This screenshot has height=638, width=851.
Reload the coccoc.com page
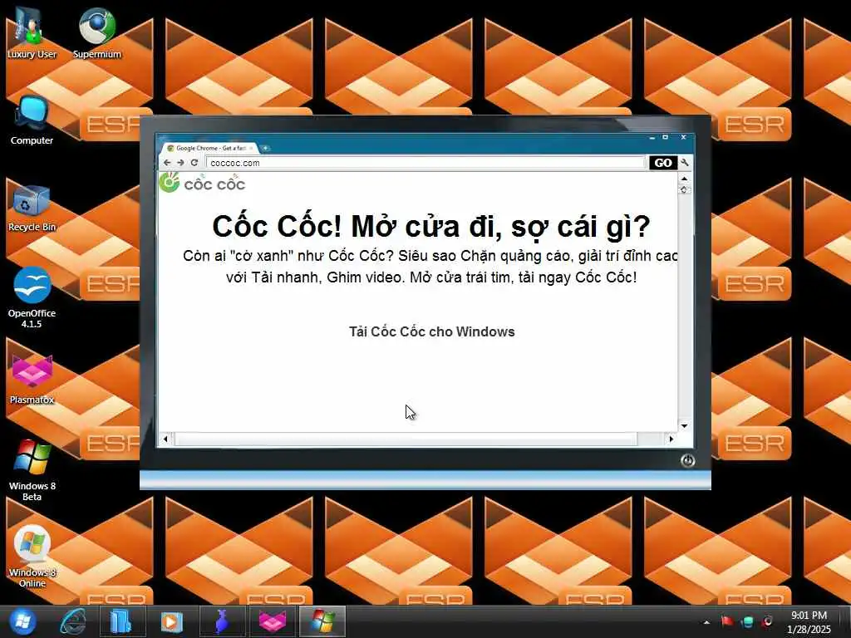click(194, 163)
